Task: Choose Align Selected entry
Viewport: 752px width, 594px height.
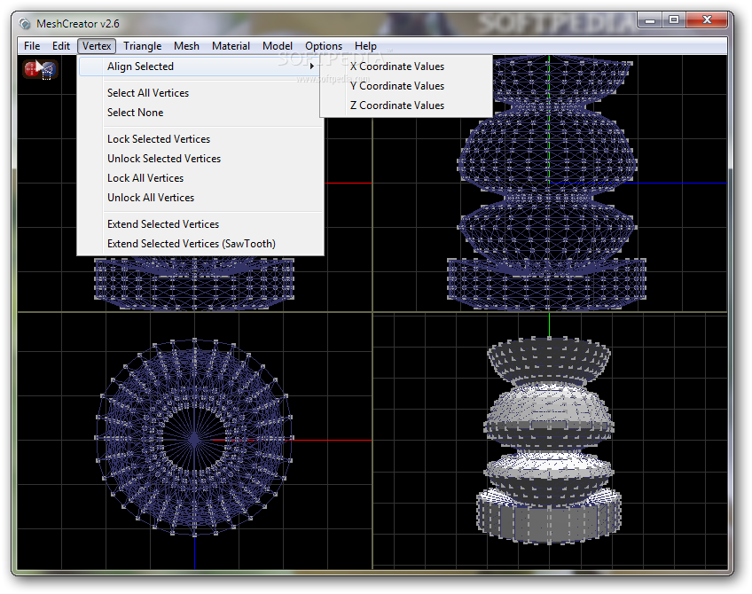Action: (200, 66)
